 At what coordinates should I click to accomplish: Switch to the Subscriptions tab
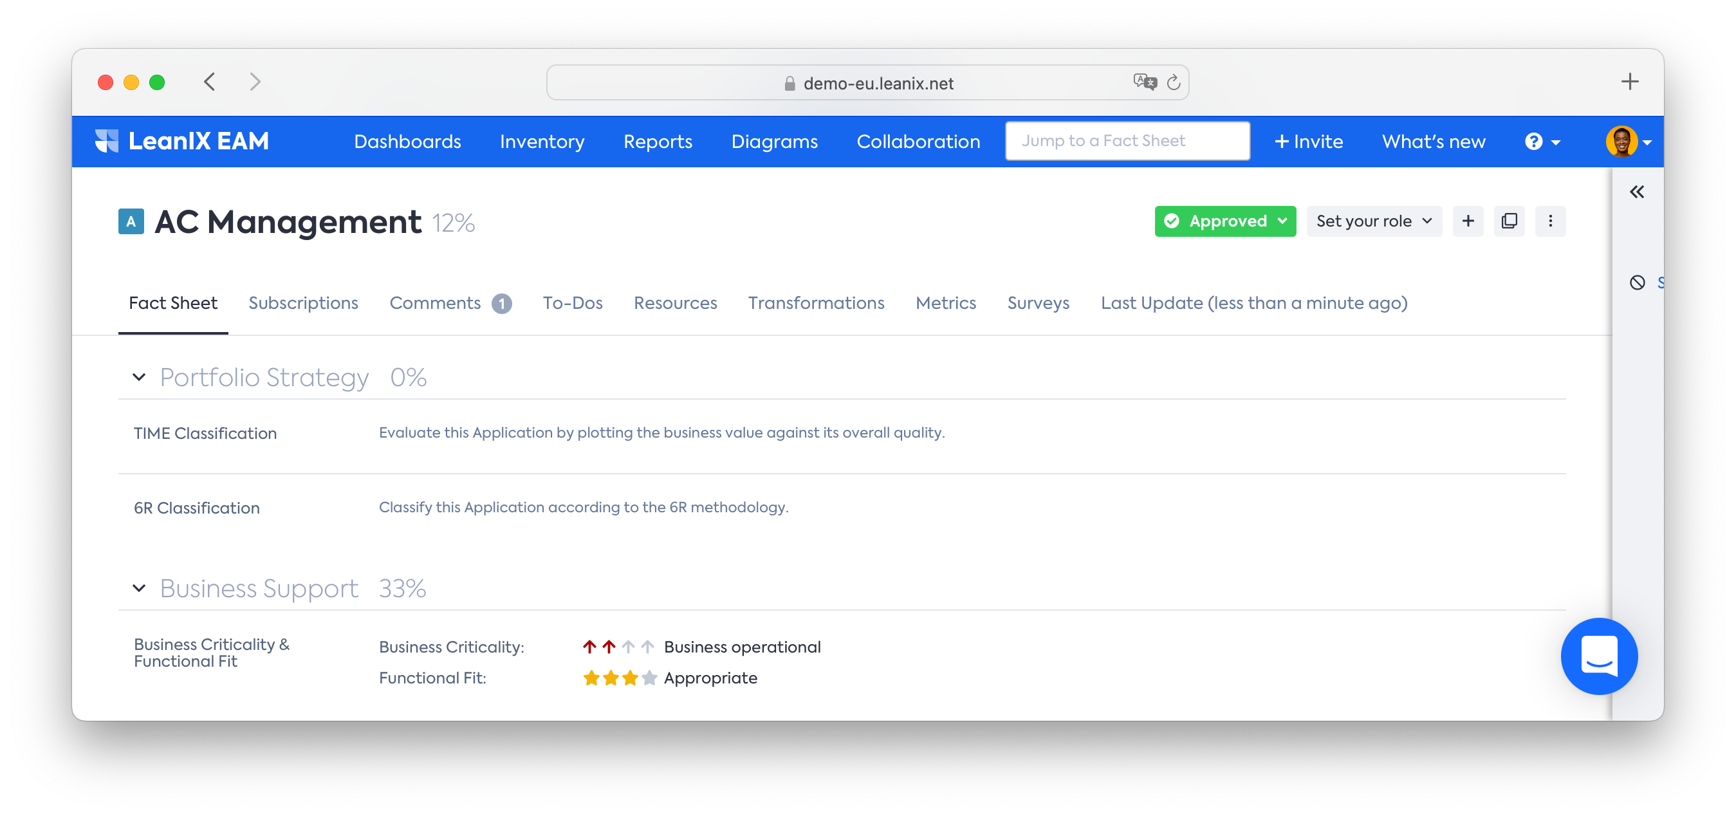(x=303, y=303)
